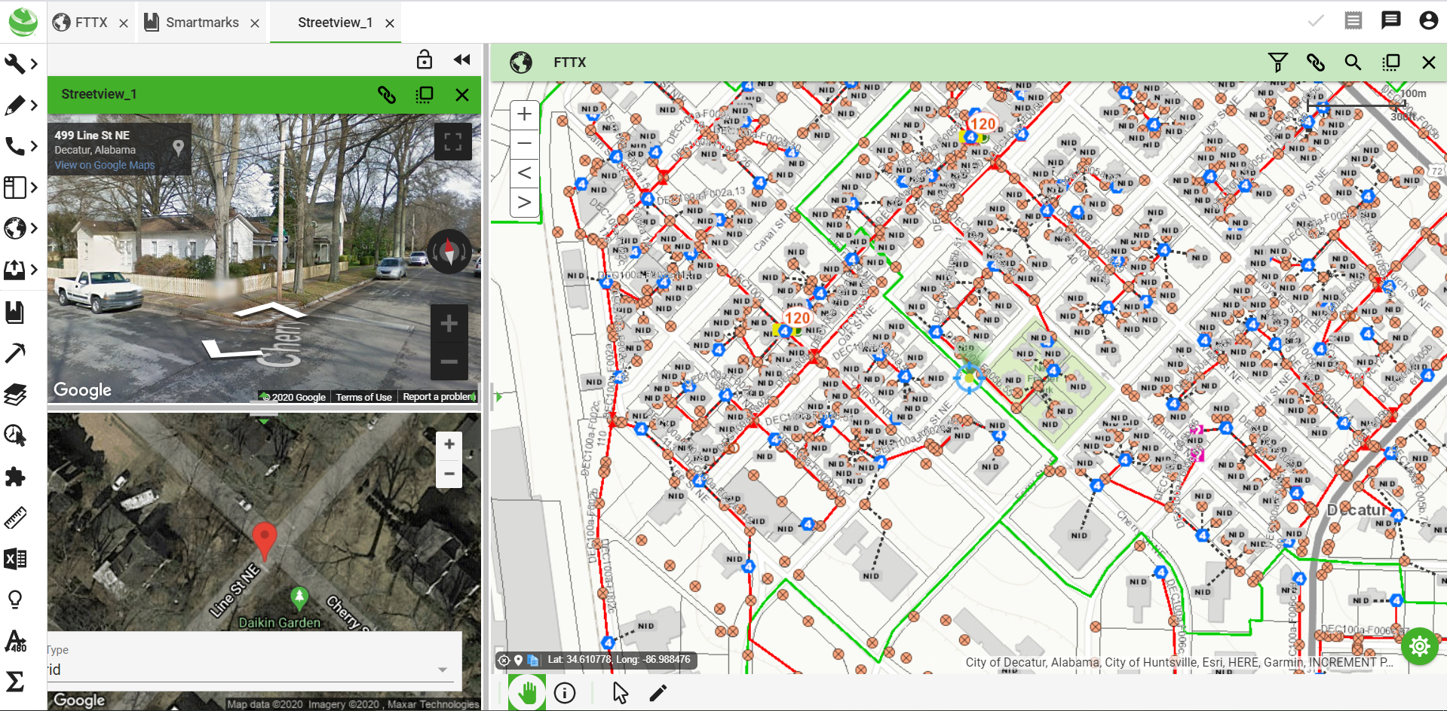Open the measure ruler tool in sidebar
This screenshot has height=711, width=1447.
pyautogui.click(x=16, y=517)
